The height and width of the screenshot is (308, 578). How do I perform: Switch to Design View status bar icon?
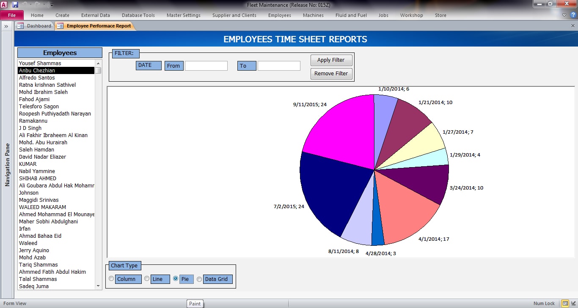573,303
